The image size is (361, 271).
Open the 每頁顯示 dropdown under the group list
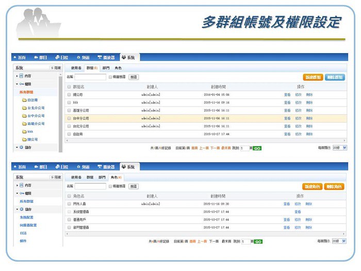(339, 148)
